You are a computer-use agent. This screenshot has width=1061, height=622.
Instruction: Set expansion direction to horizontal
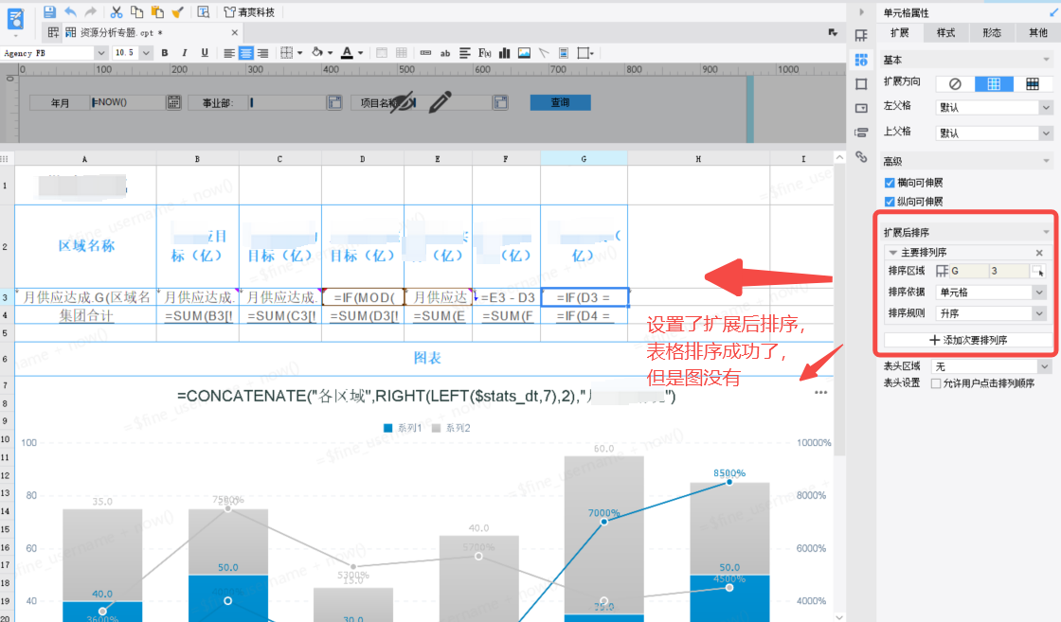[x=1032, y=84]
